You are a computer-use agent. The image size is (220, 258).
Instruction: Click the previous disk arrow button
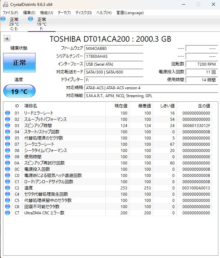[7, 39]
